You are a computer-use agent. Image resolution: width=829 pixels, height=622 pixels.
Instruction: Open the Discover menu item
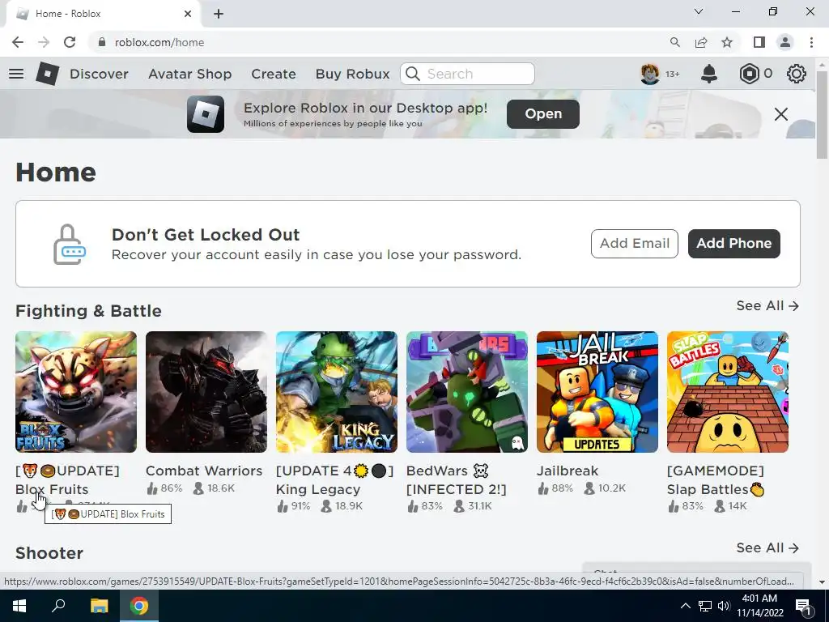[x=99, y=74]
